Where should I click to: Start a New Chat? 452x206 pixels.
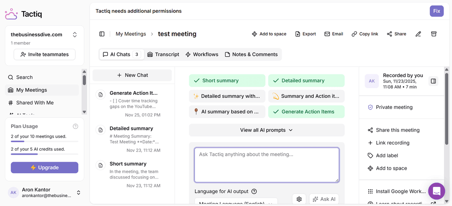point(132,75)
